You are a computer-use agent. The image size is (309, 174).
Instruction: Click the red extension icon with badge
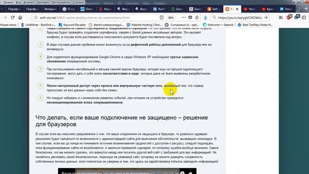pos(289,17)
